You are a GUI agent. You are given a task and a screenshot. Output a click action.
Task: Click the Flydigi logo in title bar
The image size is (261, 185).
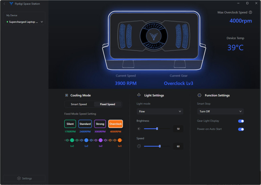(11, 4)
